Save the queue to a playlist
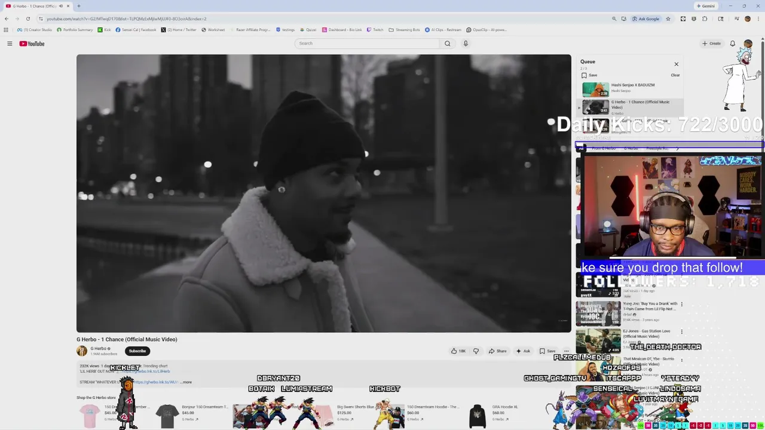This screenshot has width=765, height=430. (589, 75)
